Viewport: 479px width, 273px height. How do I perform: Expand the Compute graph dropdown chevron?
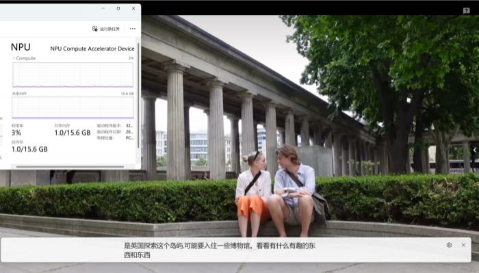point(14,58)
